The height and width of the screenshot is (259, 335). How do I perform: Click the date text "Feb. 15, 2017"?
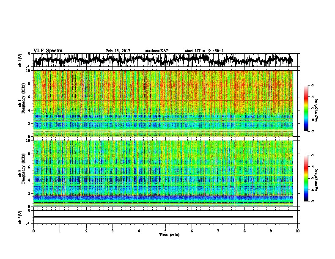point(118,51)
